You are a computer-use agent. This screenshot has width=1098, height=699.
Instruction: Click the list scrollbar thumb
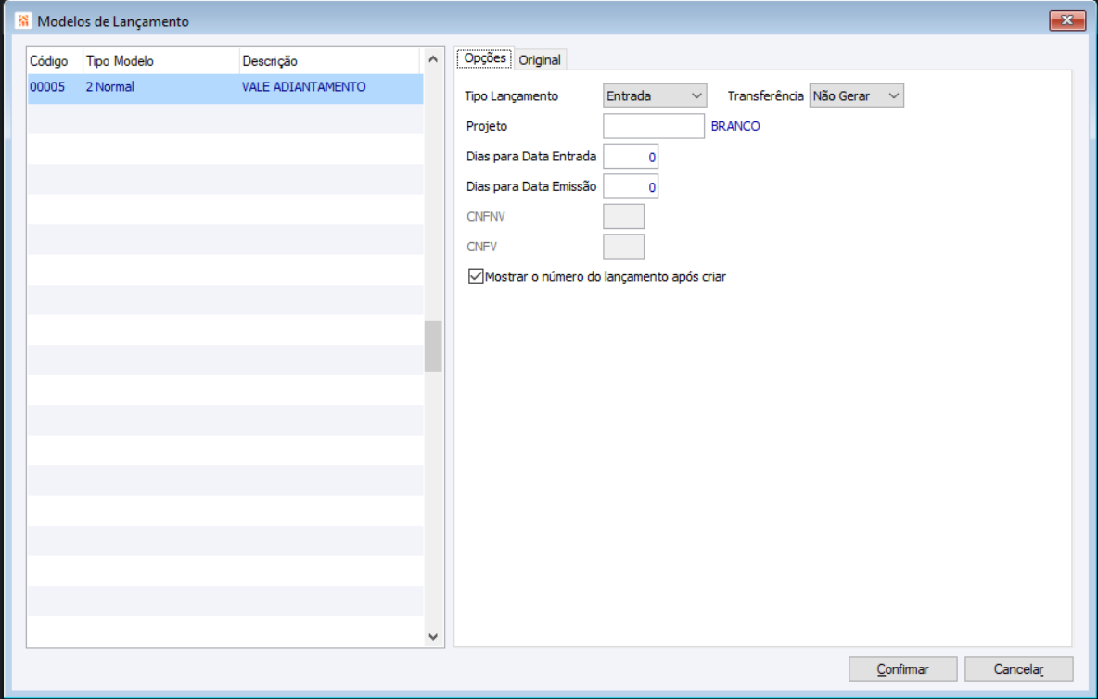(433, 347)
